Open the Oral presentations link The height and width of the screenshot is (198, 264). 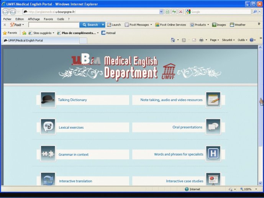tap(187, 127)
